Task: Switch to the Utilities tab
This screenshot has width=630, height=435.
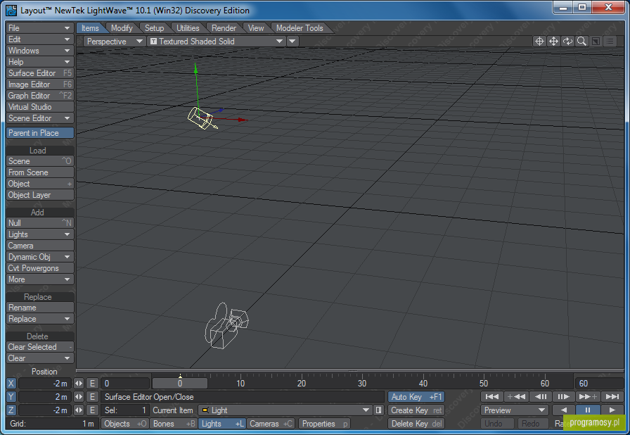Action: [x=188, y=27]
